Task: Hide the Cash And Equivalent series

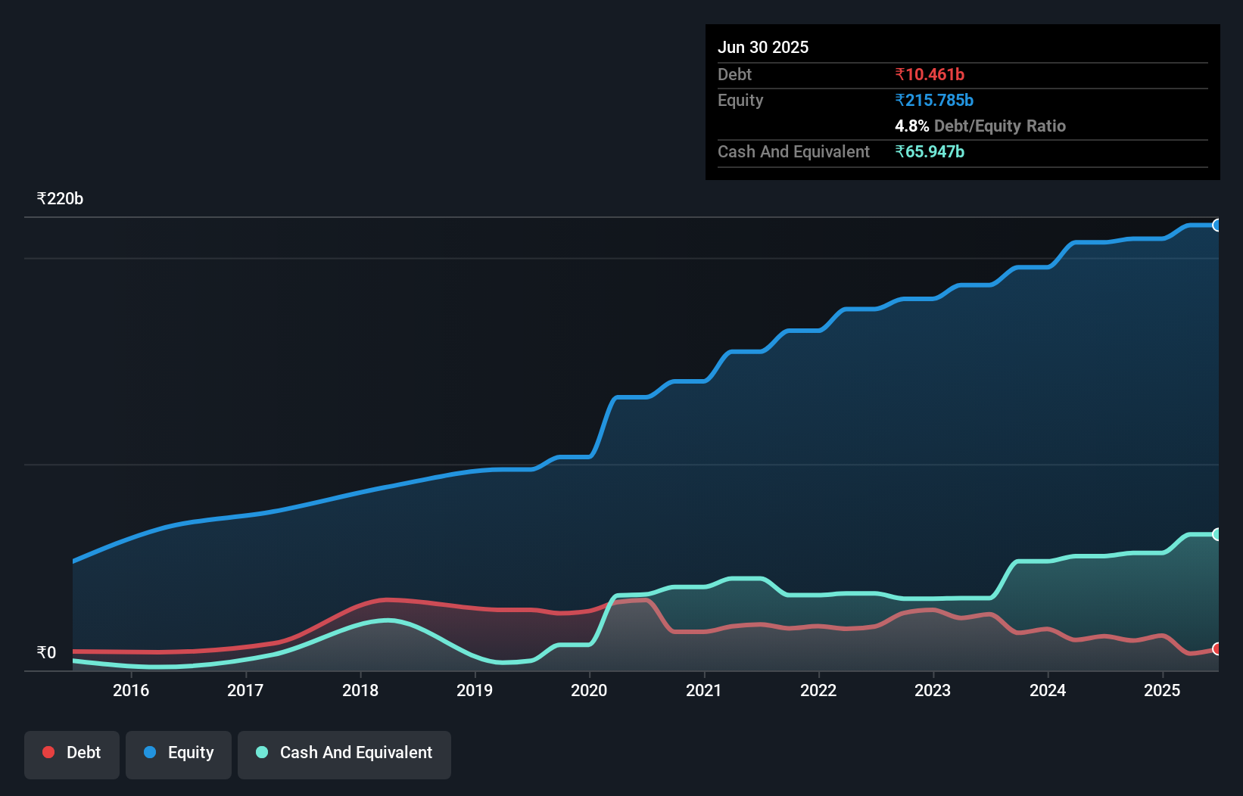Action: [344, 754]
